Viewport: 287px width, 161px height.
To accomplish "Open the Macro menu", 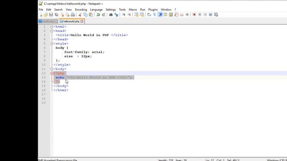I will (x=133, y=9).
